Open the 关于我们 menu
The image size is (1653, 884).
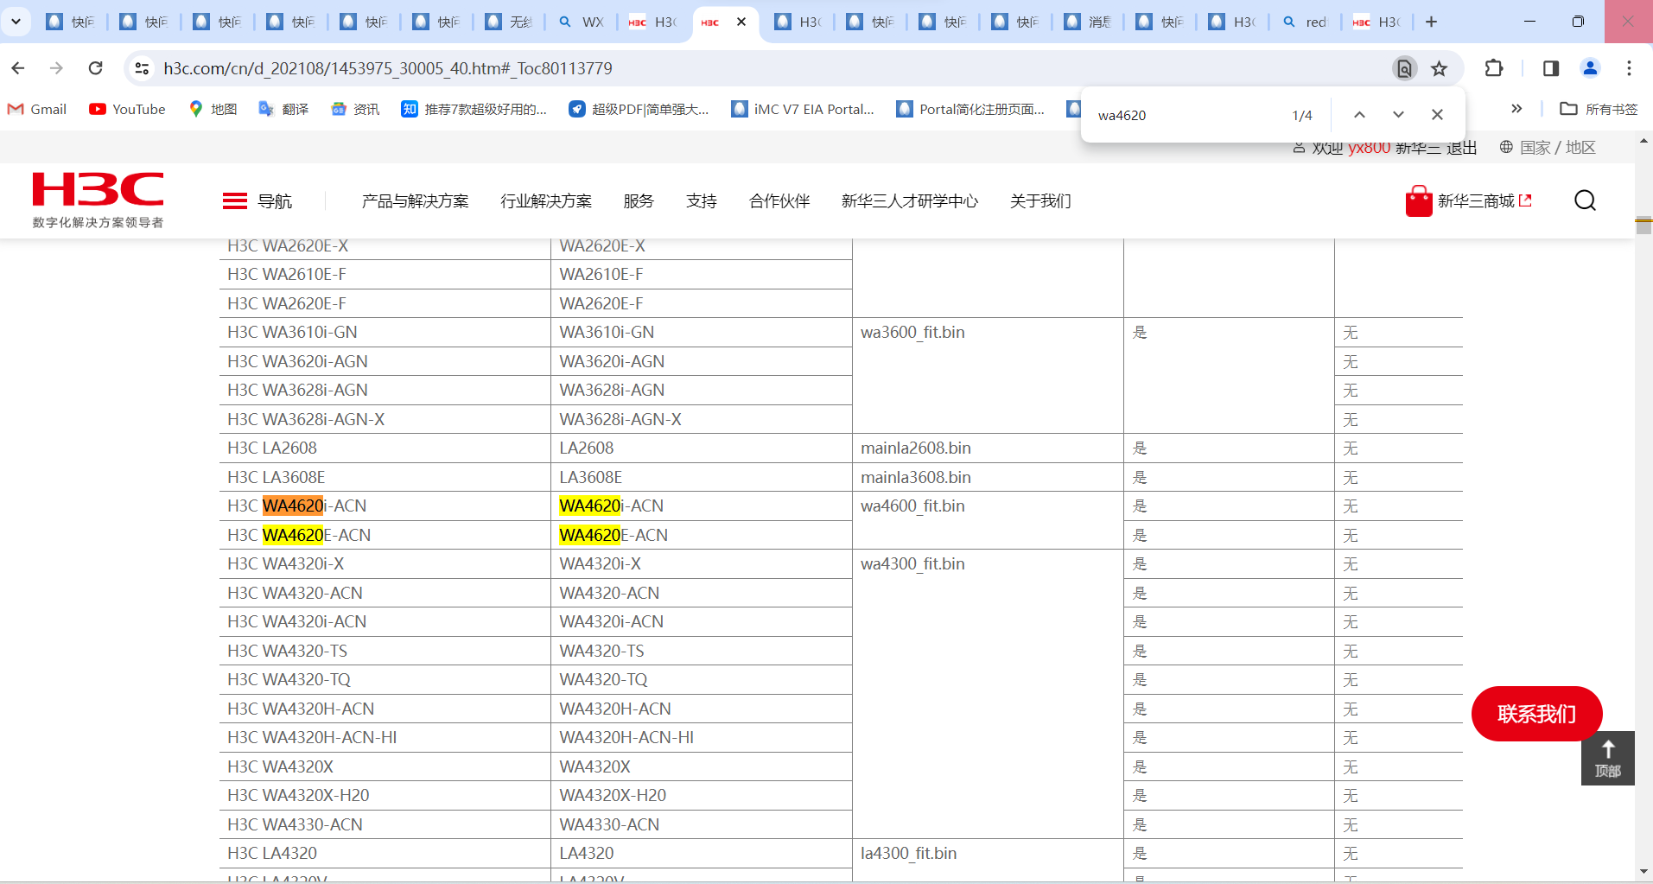(1040, 201)
